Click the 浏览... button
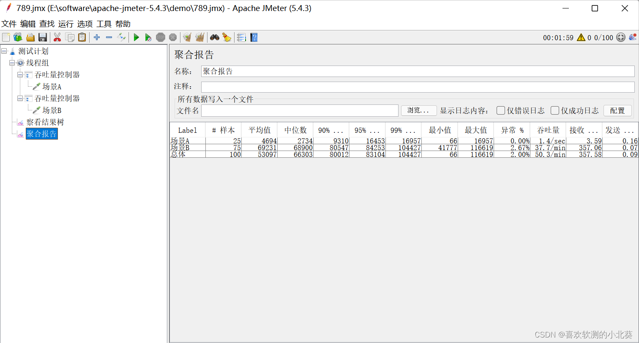 pyautogui.click(x=419, y=110)
